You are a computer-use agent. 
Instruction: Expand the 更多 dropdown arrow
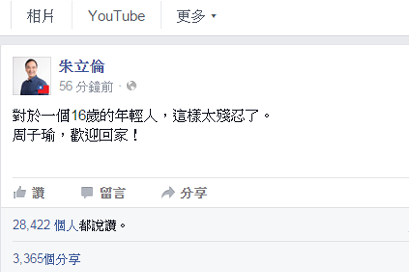tap(214, 16)
